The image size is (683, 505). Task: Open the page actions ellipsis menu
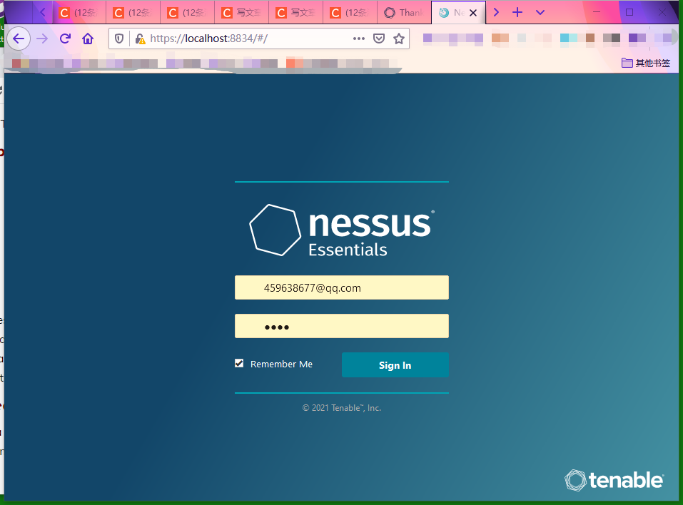click(x=358, y=39)
